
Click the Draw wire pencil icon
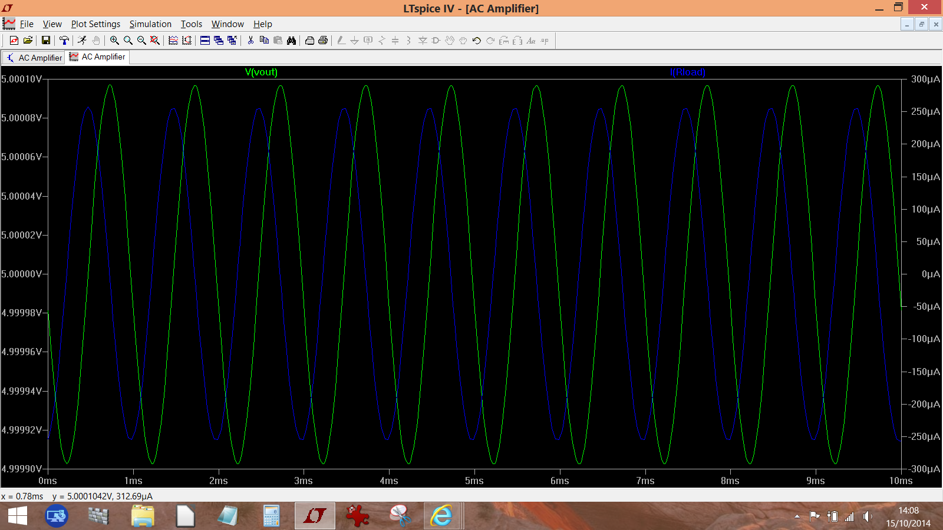tap(341, 41)
